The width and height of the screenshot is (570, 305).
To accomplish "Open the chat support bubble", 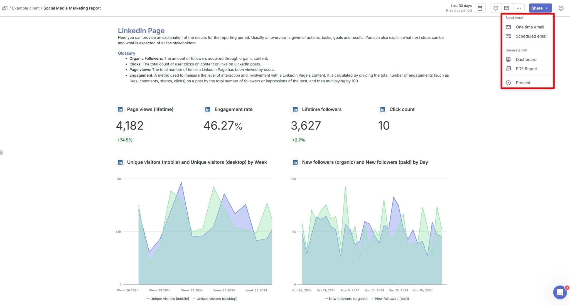I will coord(560,292).
